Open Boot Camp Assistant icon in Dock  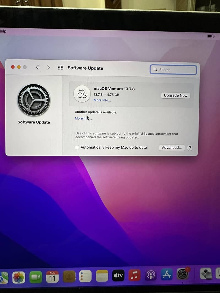(x=206, y=273)
